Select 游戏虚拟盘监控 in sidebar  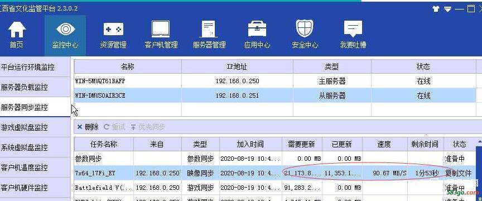click(35, 127)
